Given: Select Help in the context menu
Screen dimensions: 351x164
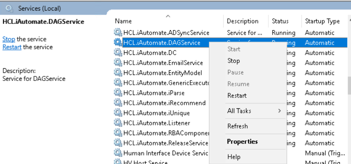Looking at the screenshot, I should tap(248, 157).
